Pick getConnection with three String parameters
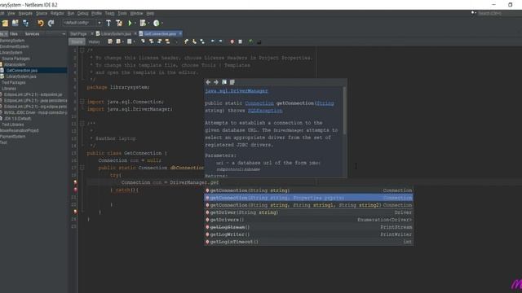This screenshot has width=522, height=293. pos(308,205)
